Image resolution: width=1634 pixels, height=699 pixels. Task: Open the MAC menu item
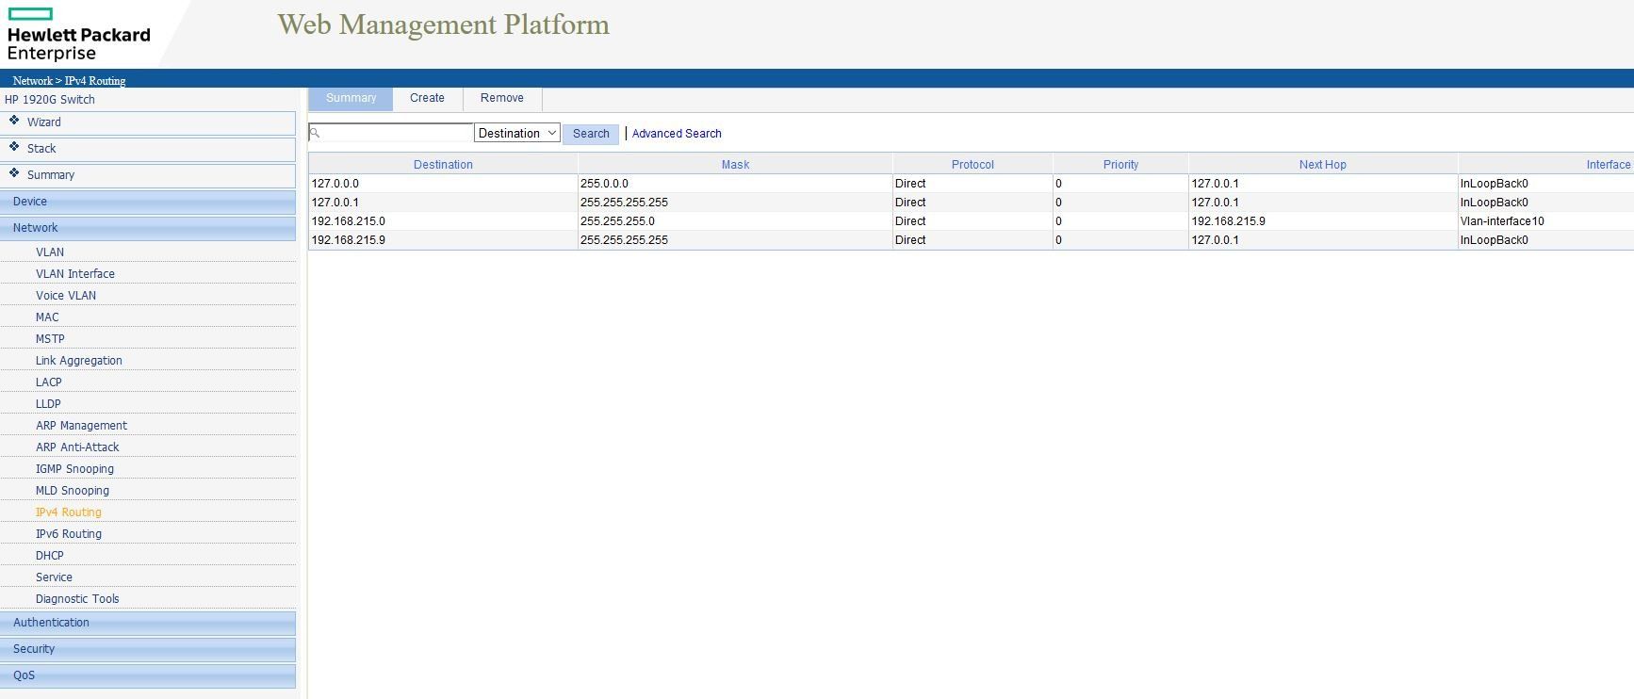(x=47, y=317)
